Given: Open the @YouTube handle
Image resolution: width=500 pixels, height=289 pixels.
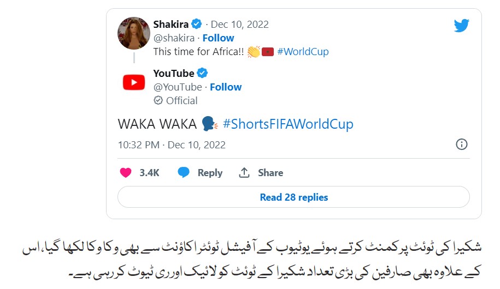Looking at the screenshot, I should (x=178, y=87).
